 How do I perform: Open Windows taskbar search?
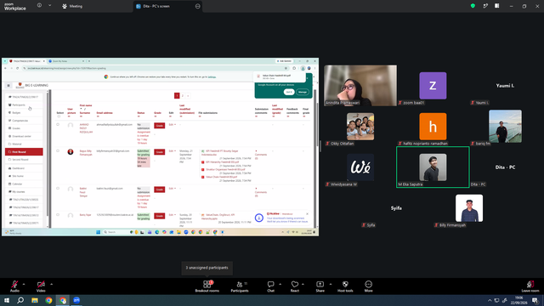click(x=20, y=300)
